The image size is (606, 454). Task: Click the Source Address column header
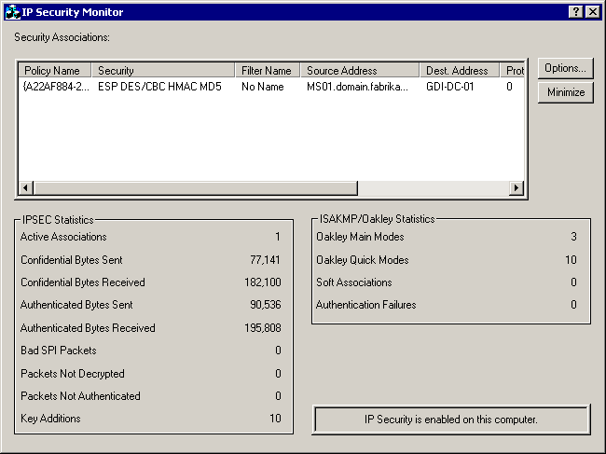[x=360, y=71]
